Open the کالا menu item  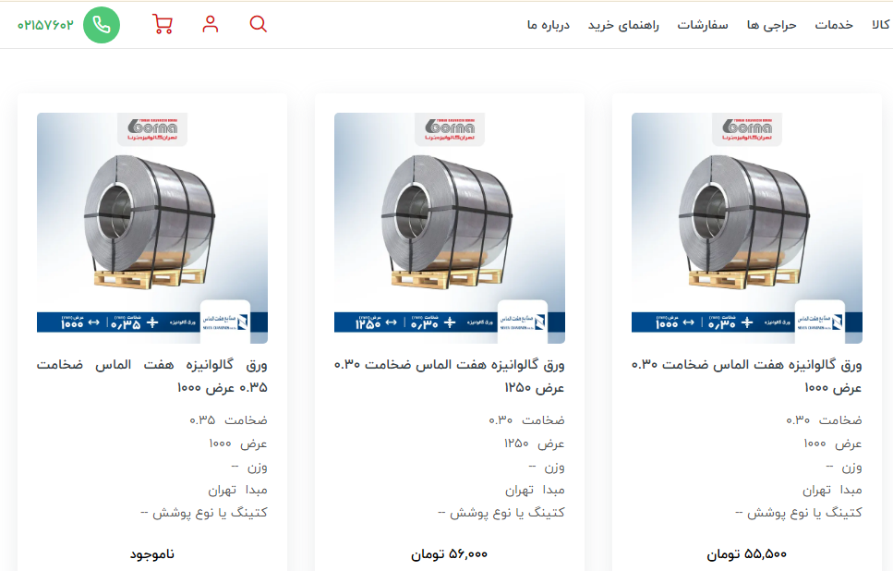tap(880, 25)
